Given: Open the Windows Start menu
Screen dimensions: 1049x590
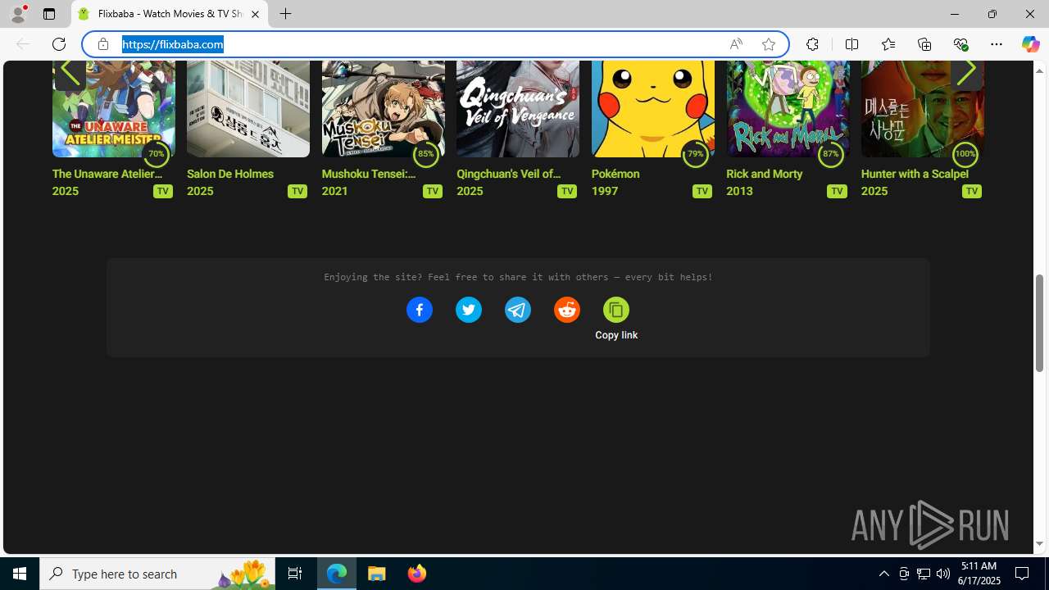Looking at the screenshot, I should 20,574.
